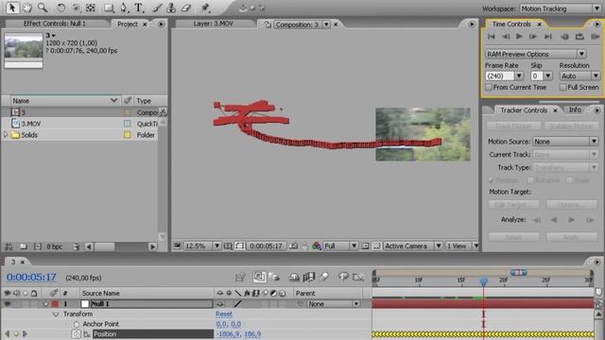This screenshot has height=340, width=605.
Task: Click Null 1 red label color swatch
Action: pos(55,304)
